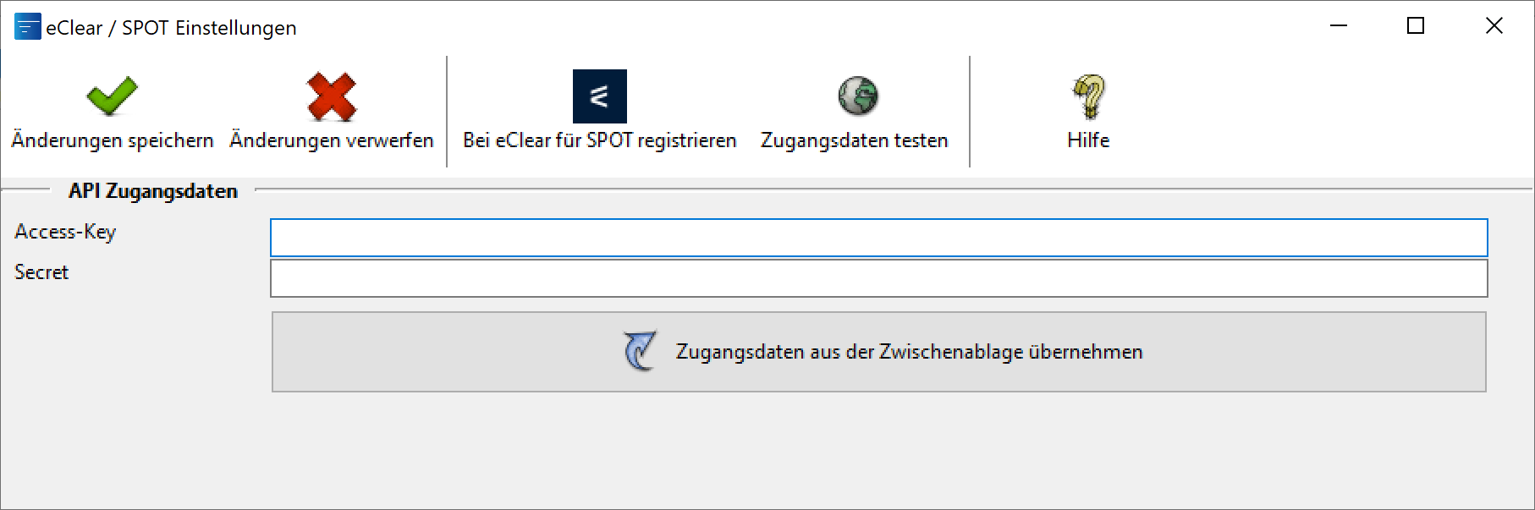1535x510 pixels.
Task: Click the "Hilfe" toolbar label
Action: click(1088, 140)
